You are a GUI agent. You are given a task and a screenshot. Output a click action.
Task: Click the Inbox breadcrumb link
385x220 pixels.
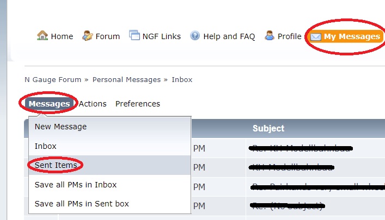(182, 80)
